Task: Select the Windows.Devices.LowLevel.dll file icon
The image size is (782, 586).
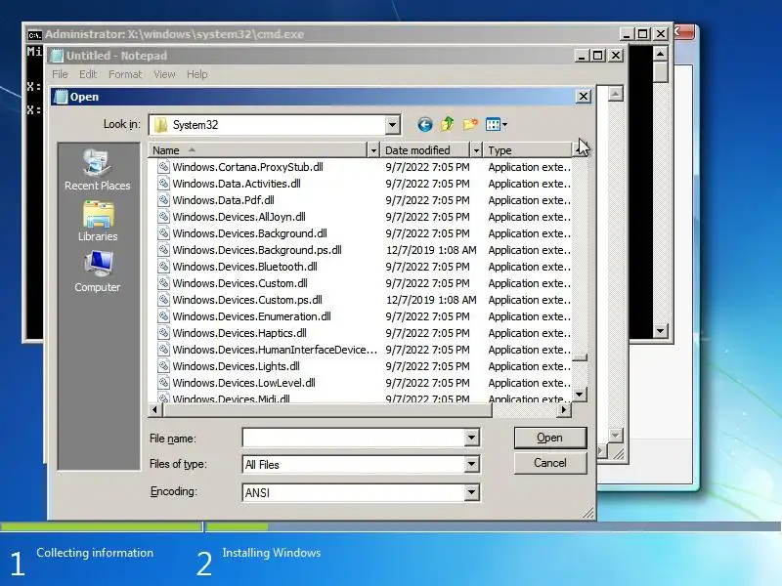Action: pos(163,383)
